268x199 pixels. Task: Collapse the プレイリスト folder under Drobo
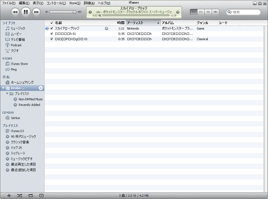click(7, 94)
